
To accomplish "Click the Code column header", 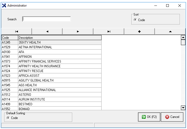I will click(x=9, y=38).
